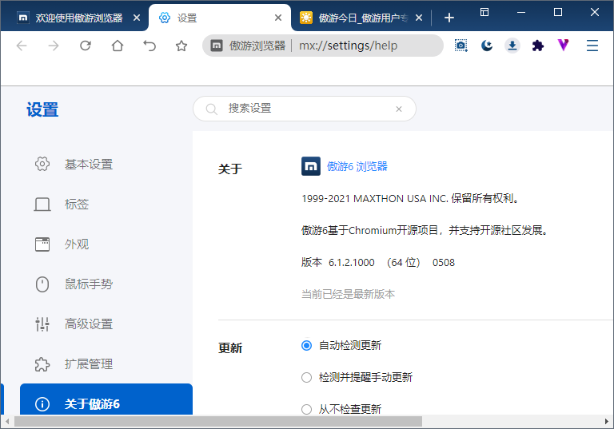Click the search magnifier icon in settings
This screenshot has width=614, height=429.
[211, 109]
